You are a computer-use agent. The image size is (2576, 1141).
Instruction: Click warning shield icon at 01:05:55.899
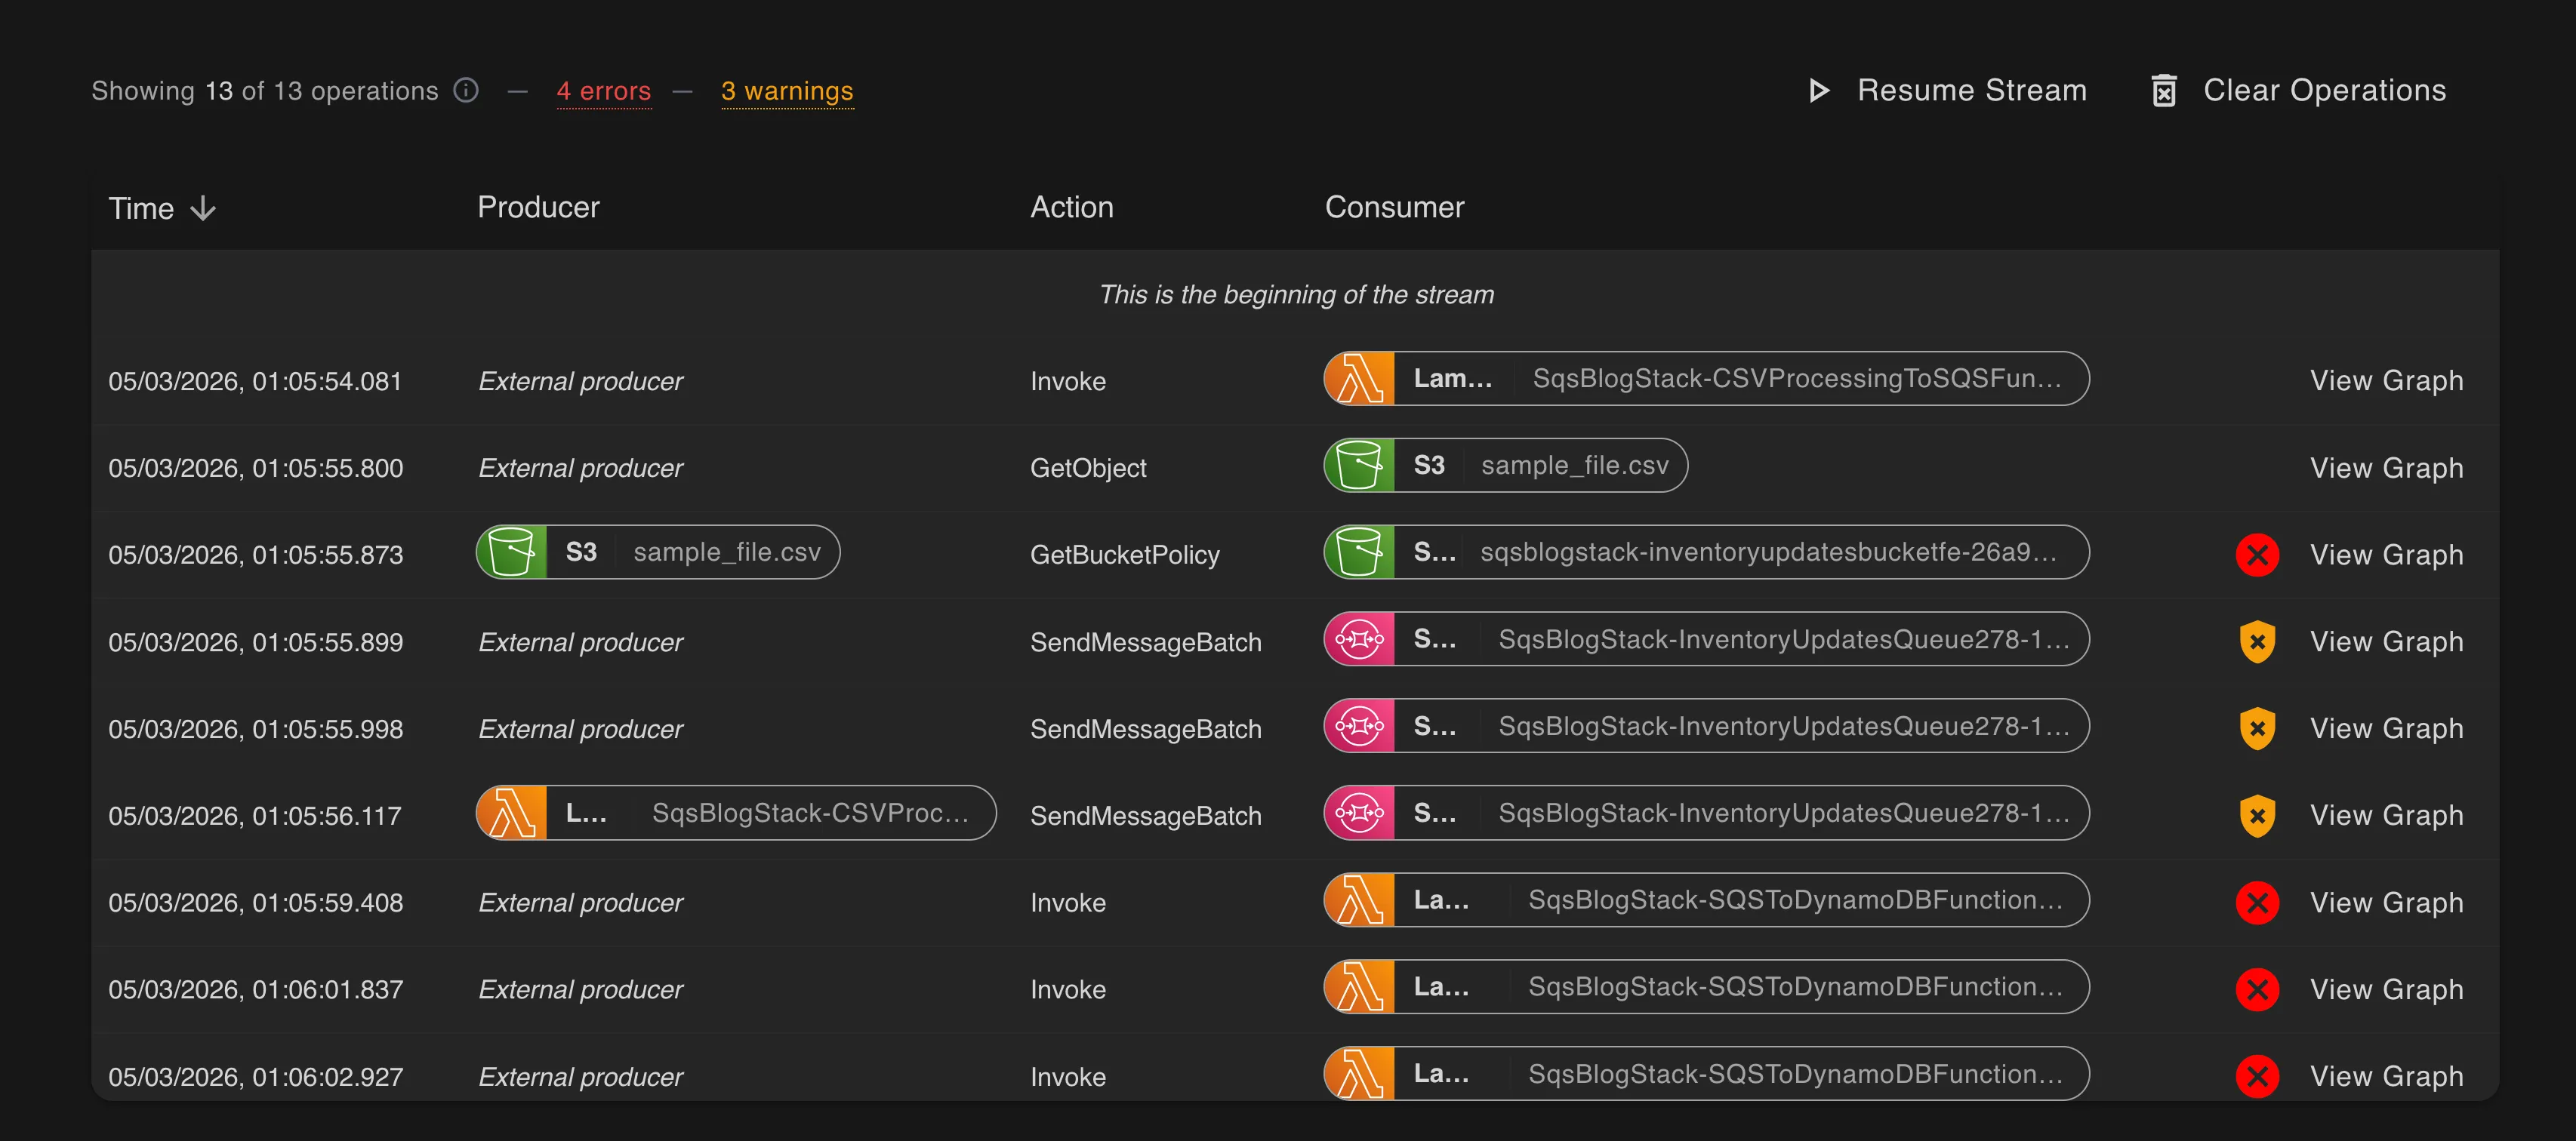pyautogui.click(x=2257, y=641)
